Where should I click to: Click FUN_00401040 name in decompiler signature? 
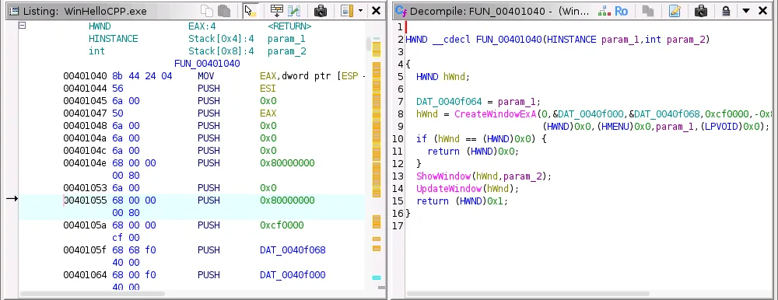click(509, 39)
